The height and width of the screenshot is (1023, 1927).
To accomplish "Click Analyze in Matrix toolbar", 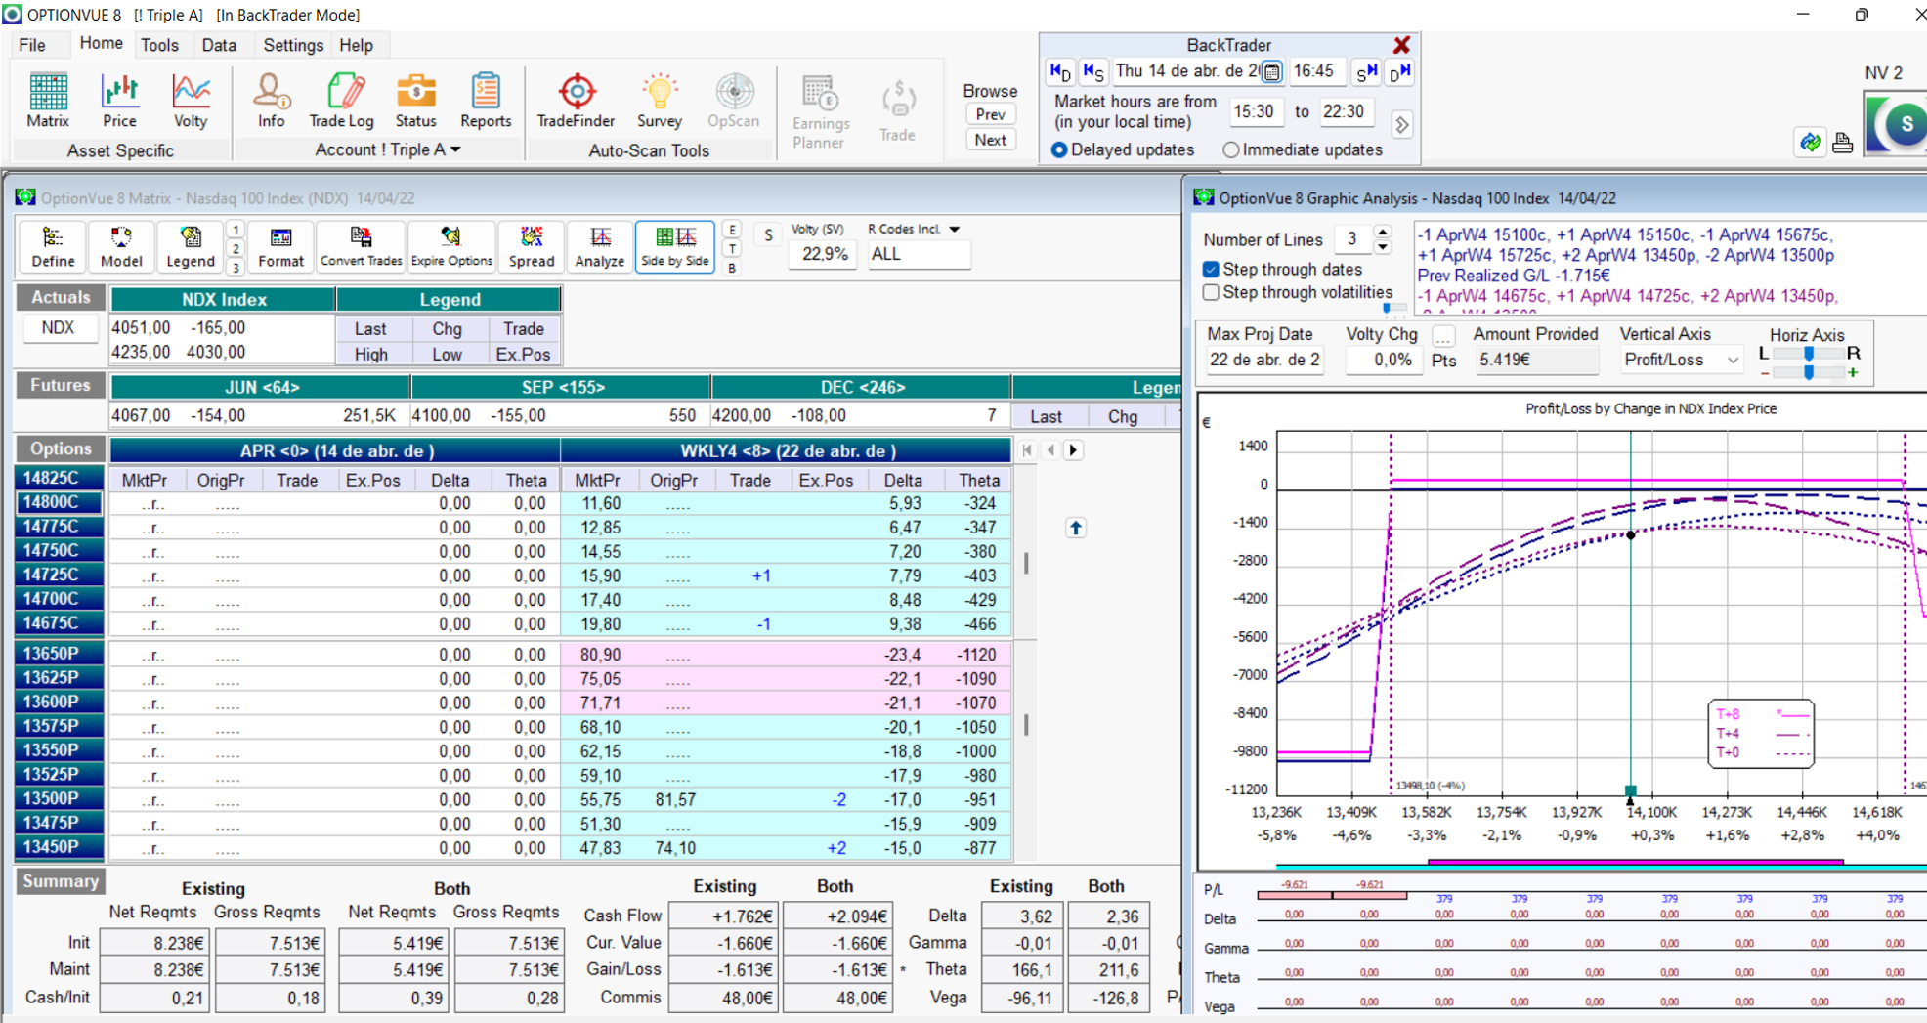I will (600, 246).
